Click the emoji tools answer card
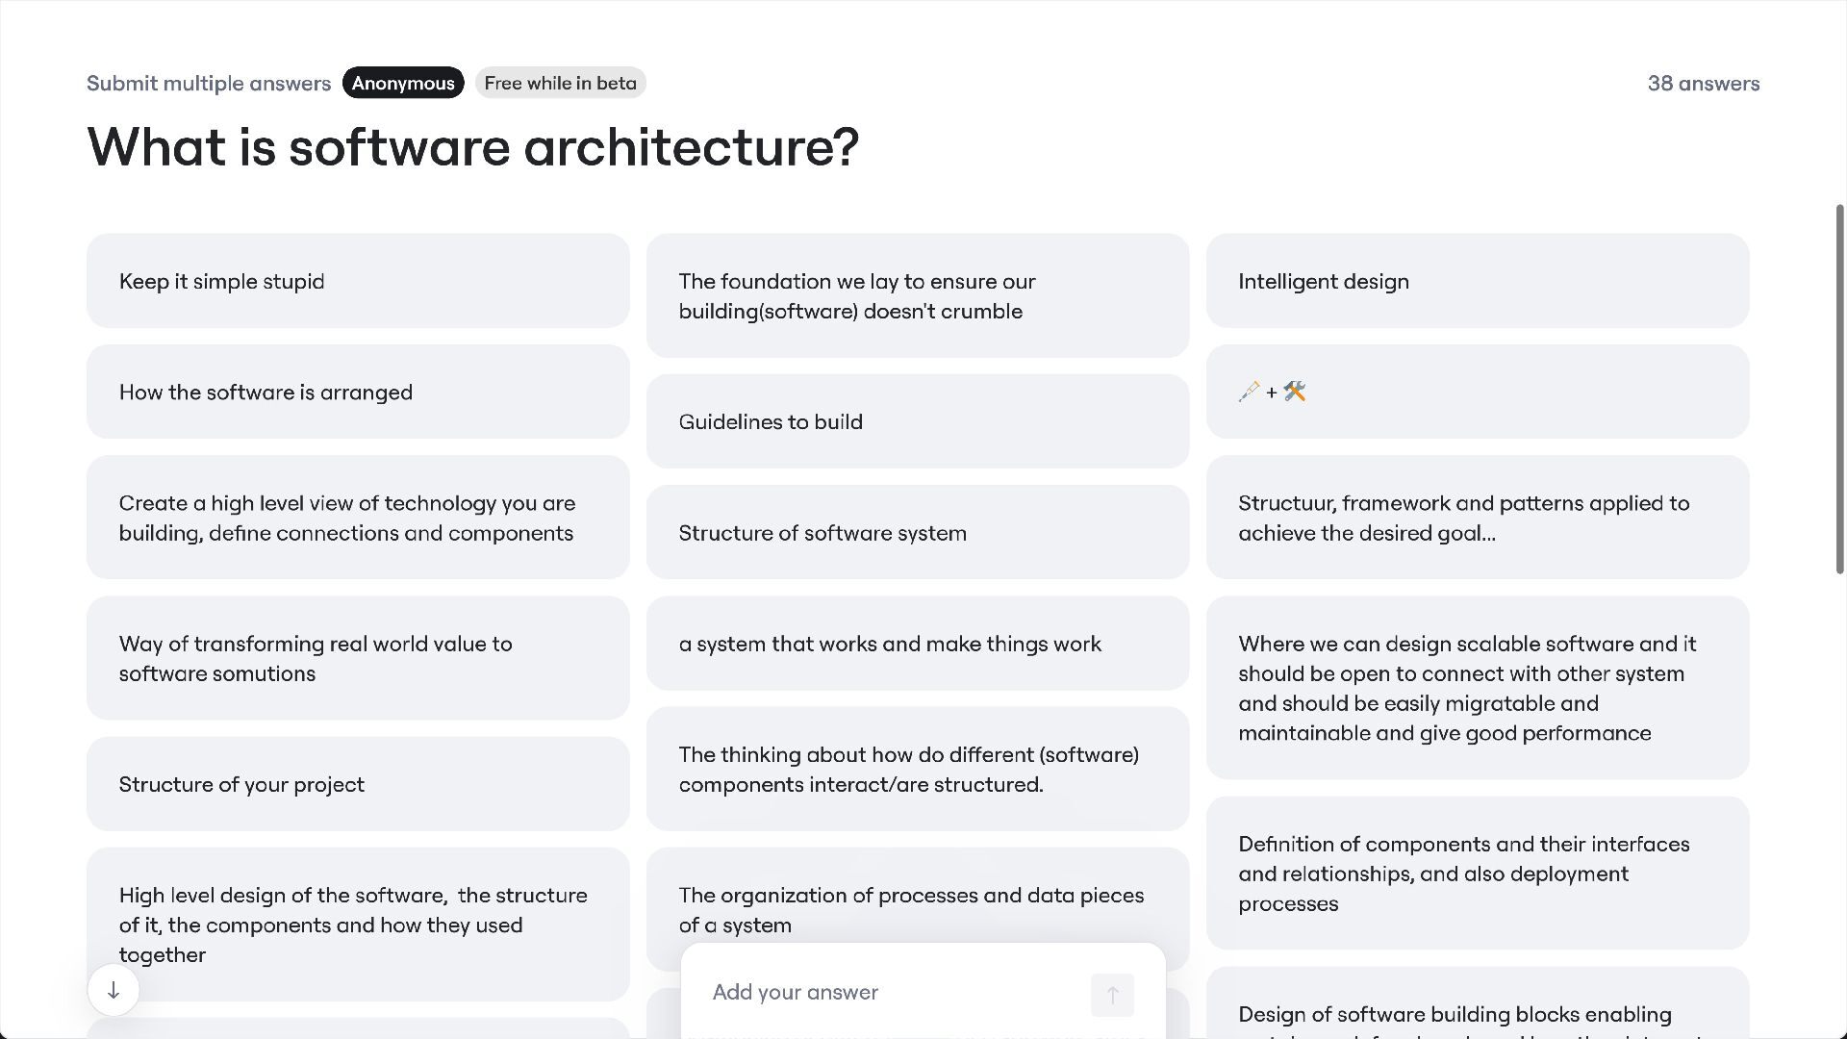This screenshot has height=1039, width=1847. 1477,392
